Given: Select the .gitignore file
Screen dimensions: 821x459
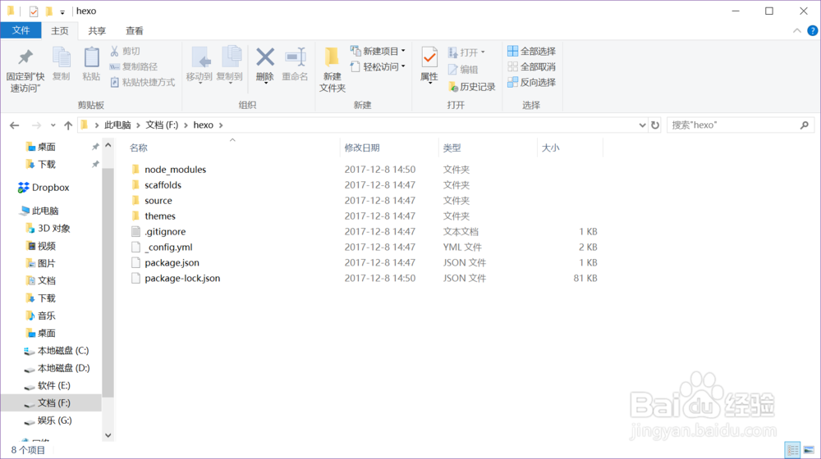Looking at the screenshot, I should click(165, 232).
